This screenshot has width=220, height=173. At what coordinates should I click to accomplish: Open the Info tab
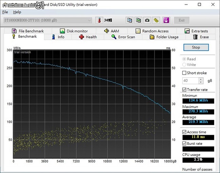point(58,37)
